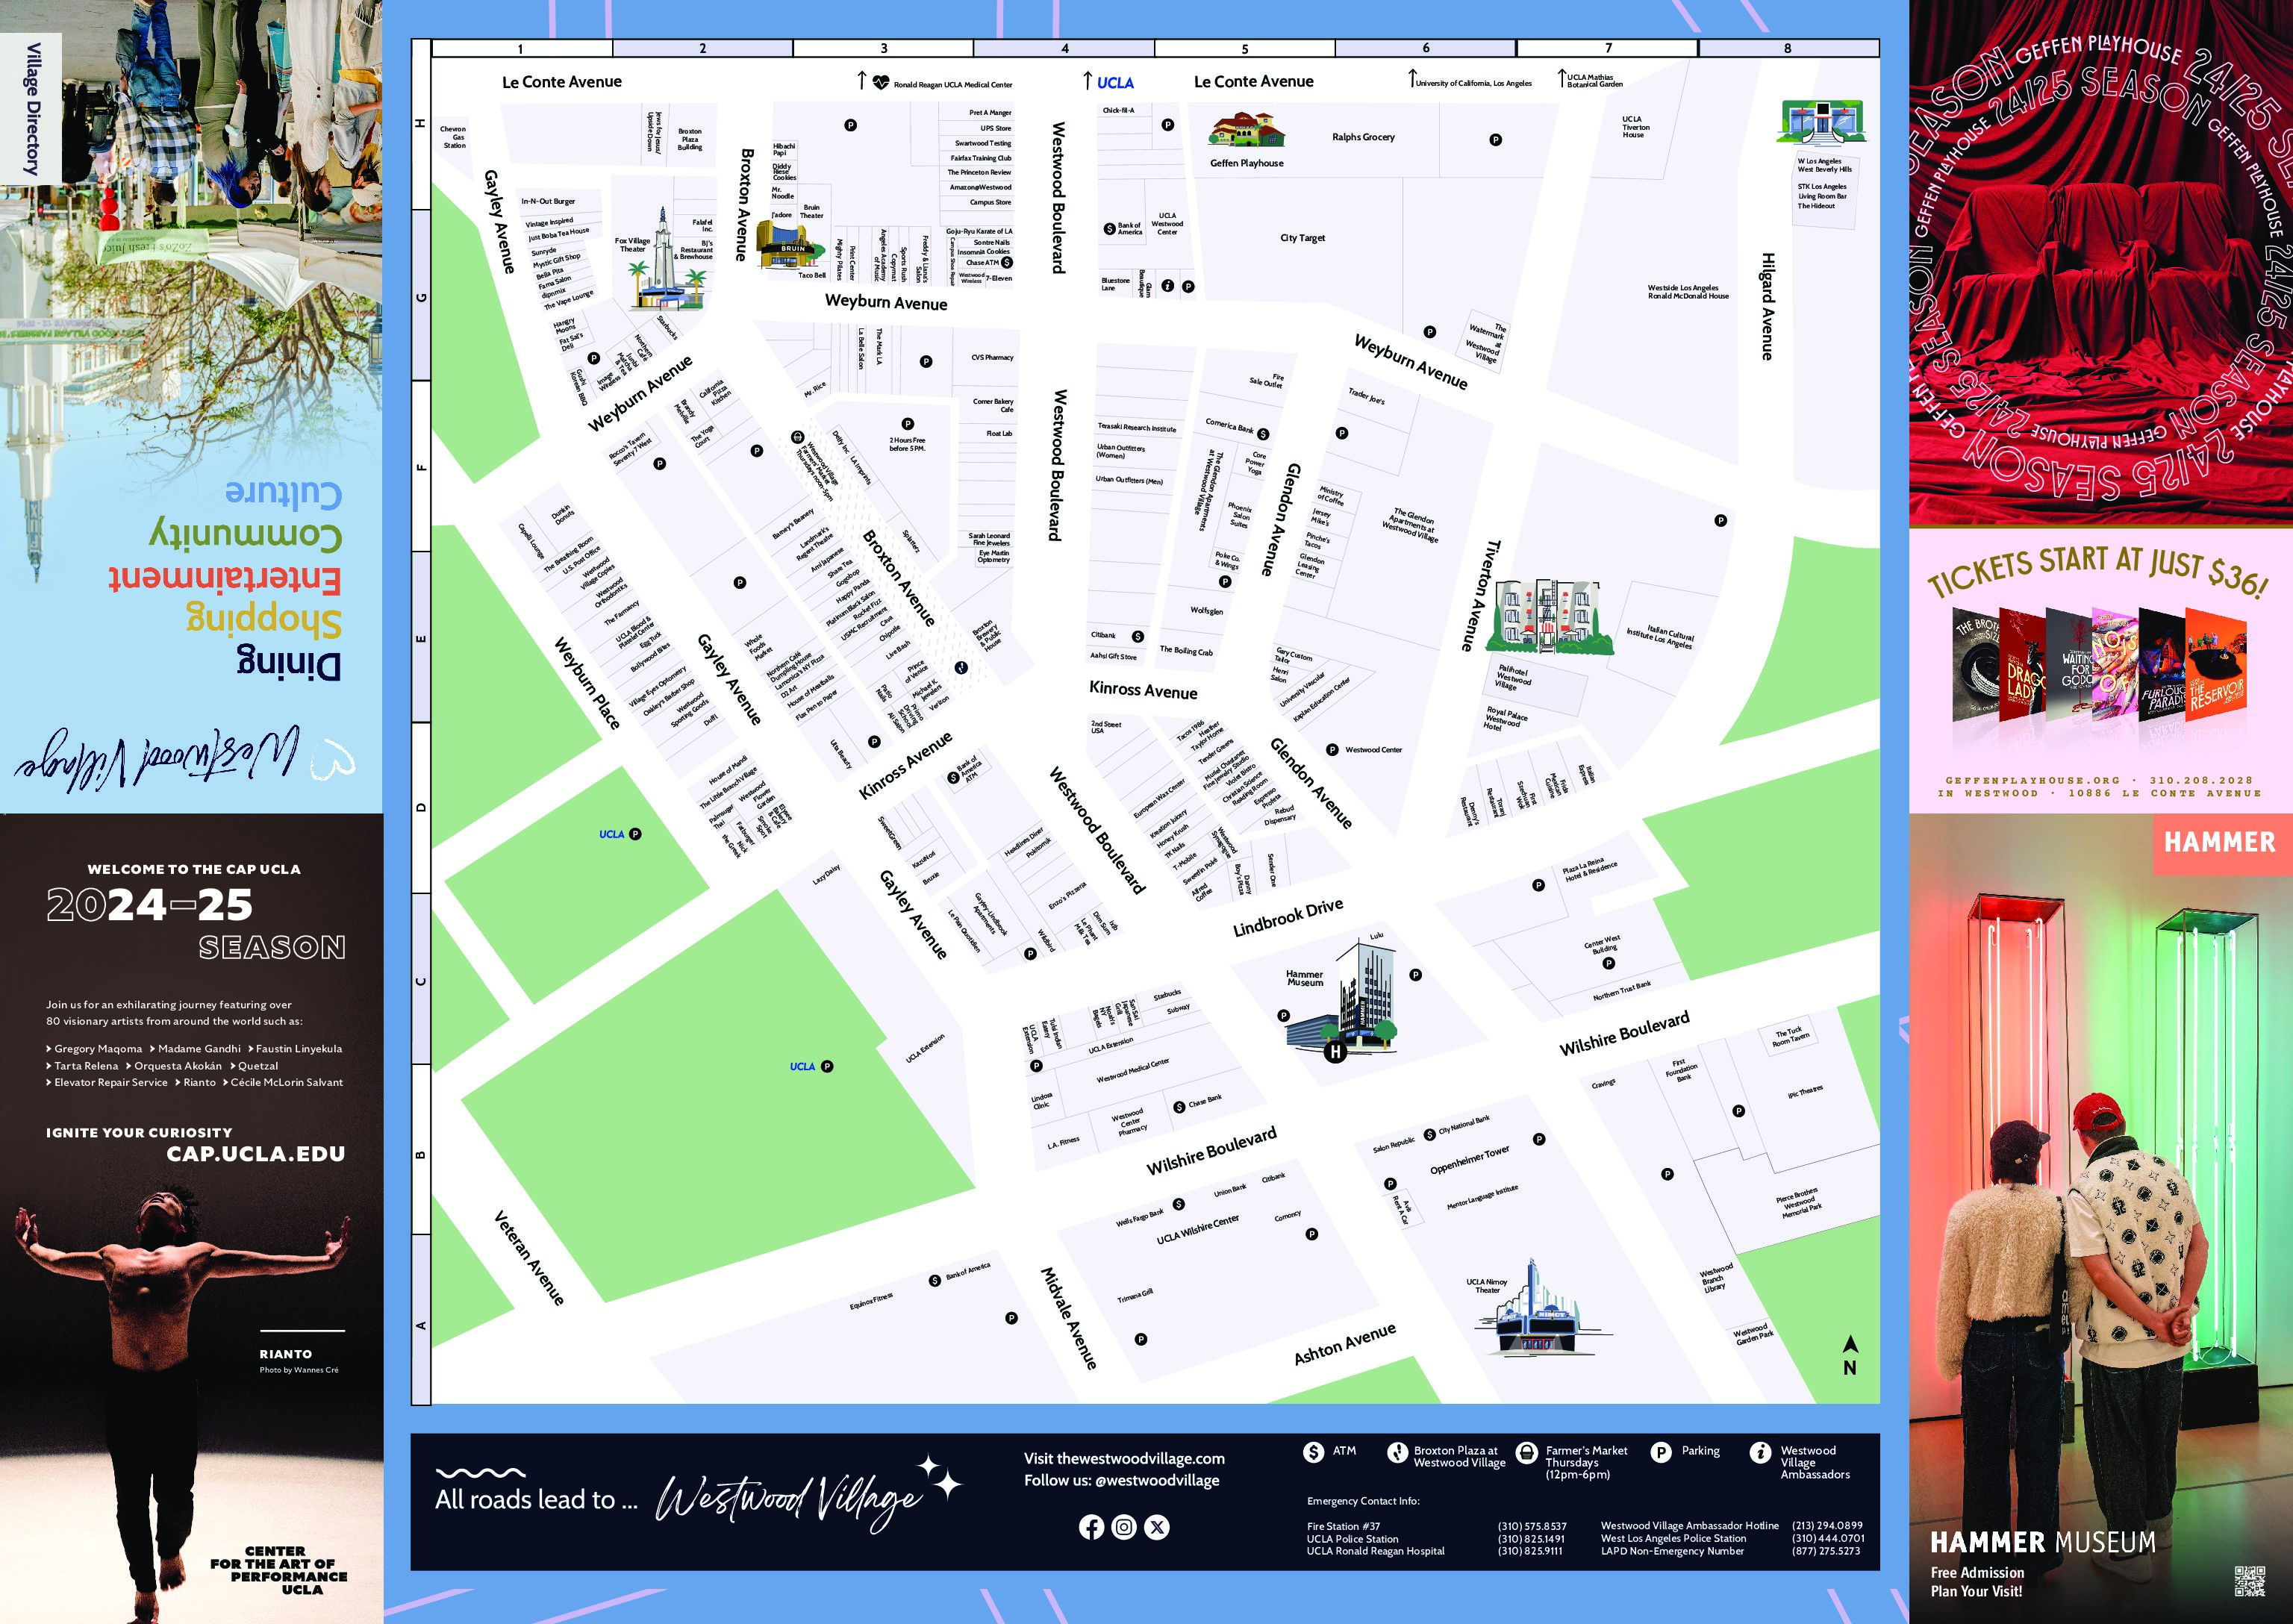Click the Parking P icon in the legend
The width and height of the screenshot is (2293, 1624).
tap(1661, 1452)
